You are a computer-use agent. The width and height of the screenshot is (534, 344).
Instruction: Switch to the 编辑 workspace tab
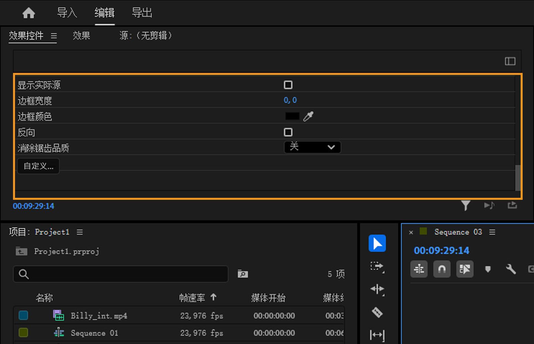[x=104, y=13]
